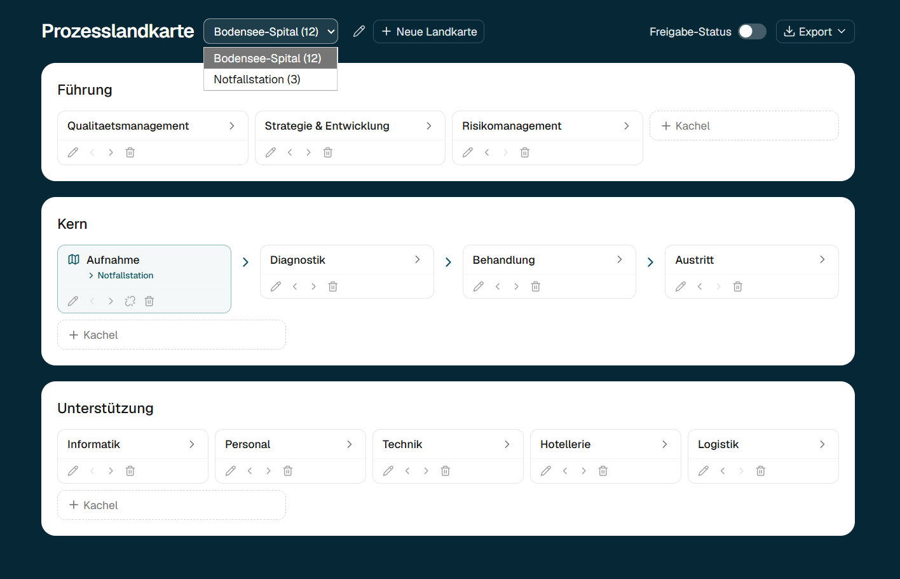Screen dimensions: 900x579
Task: Expand the Risikomanagement tile chevron
Action: [626, 126]
